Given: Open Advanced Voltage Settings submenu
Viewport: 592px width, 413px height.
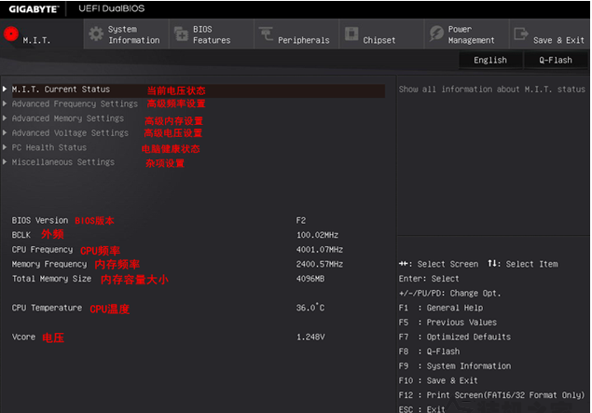Looking at the screenshot, I should [x=70, y=133].
